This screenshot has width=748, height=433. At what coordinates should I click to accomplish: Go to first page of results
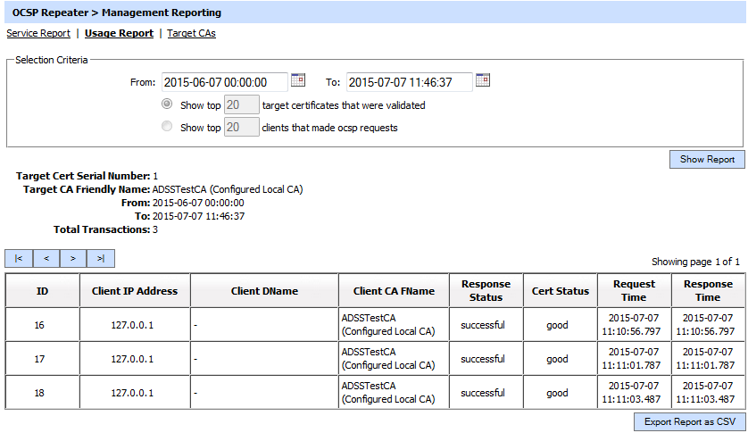19,259
